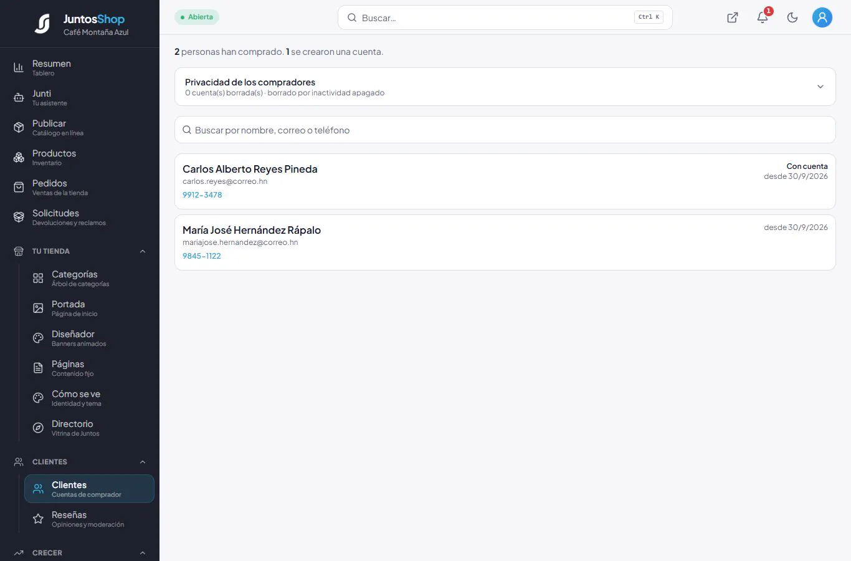This screenshot has height=561, width=851.
Task: Click the Productos inventory icon
Action: pyautogui.click(x=19, y=157)
